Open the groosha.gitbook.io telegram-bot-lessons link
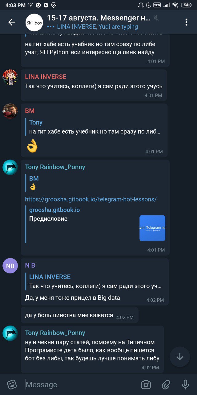197x395 pixels. click(91, 199)
